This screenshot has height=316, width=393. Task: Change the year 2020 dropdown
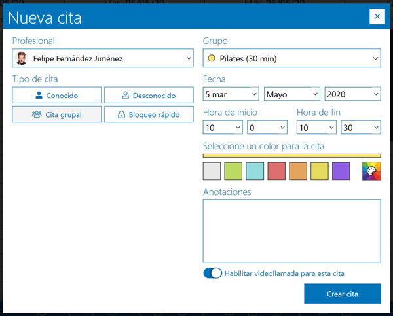pos(352,94)
